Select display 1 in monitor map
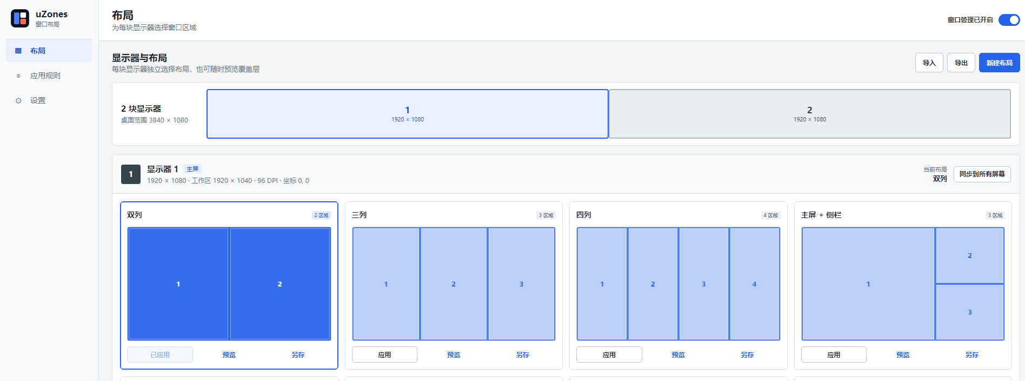Screen dimensions: 1025x381 (408, 114)
